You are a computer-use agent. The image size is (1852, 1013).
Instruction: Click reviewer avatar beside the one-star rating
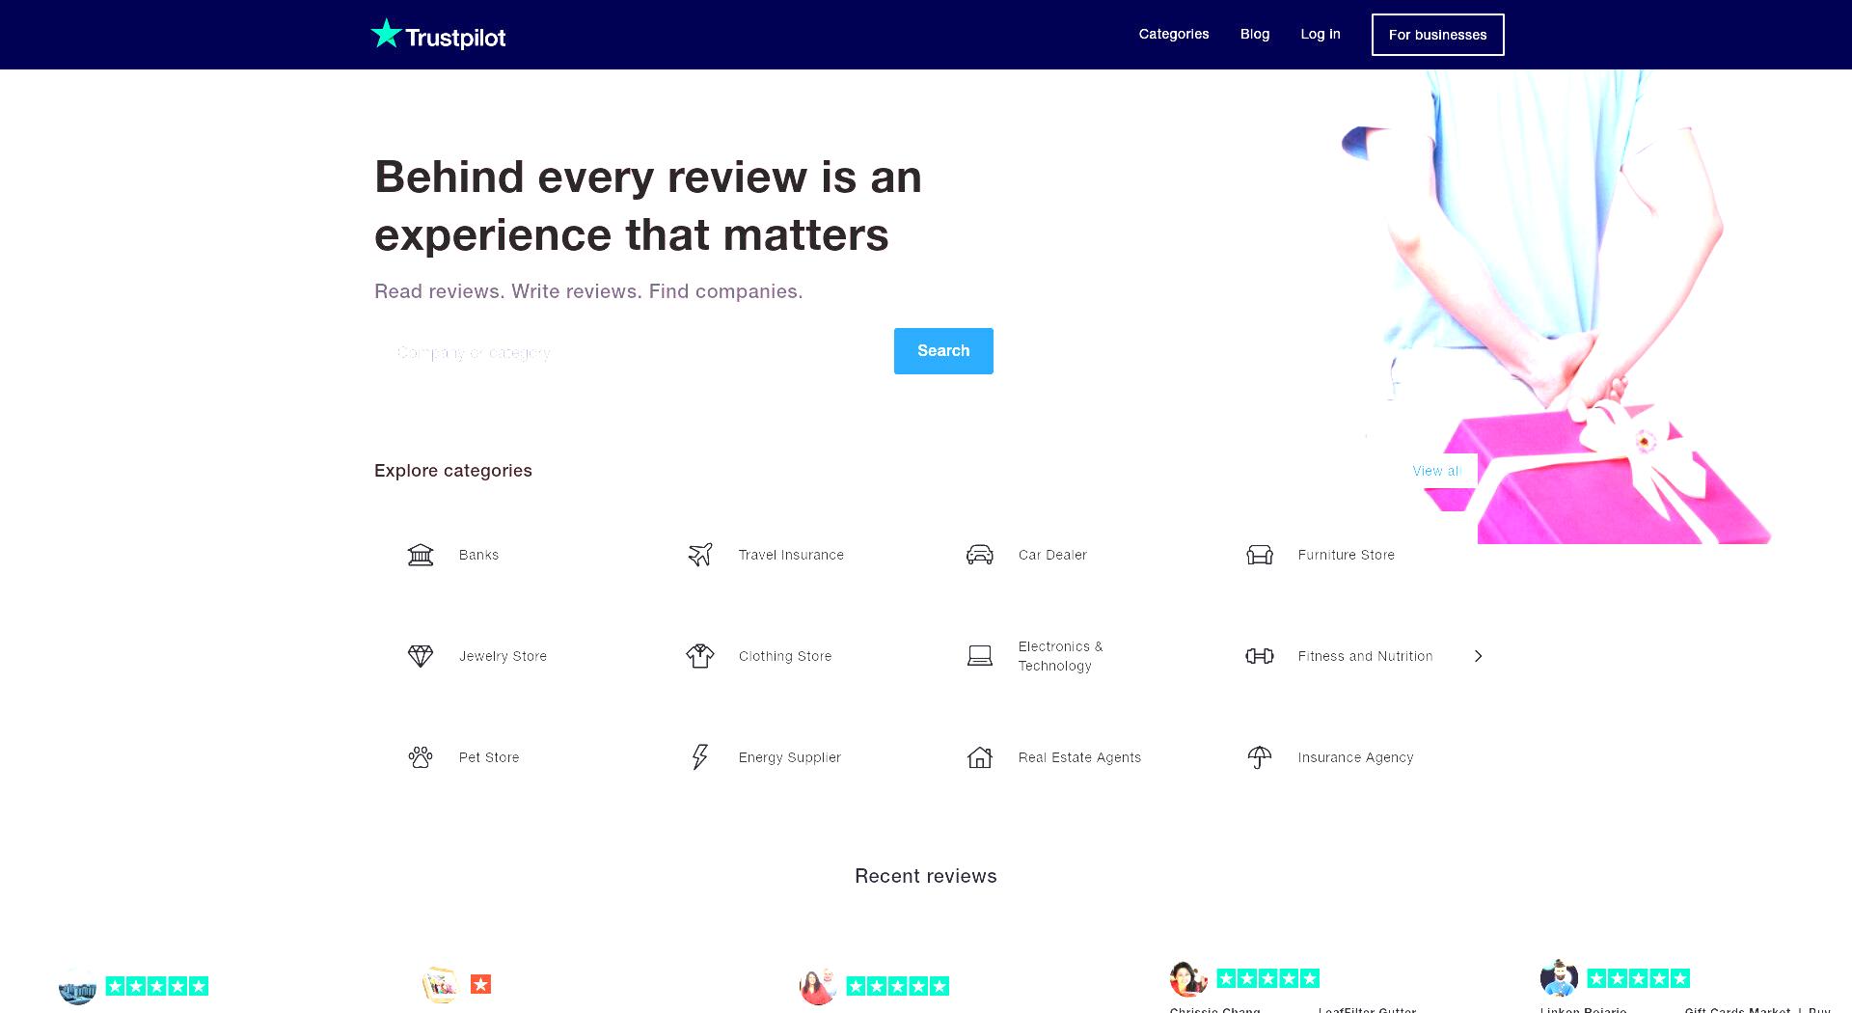coord(440,984)
